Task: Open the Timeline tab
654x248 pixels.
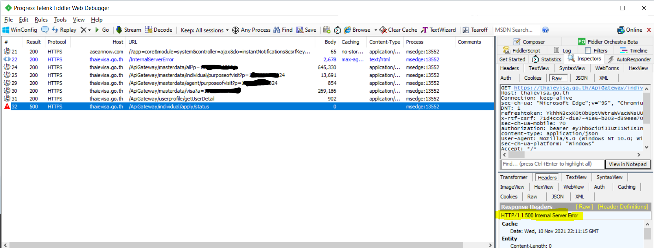Action: pyautogui.click(x=634, y=51)
